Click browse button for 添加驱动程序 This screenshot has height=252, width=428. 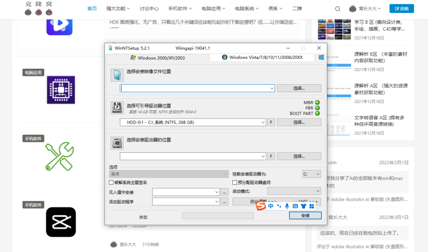[x=224, y=202]
